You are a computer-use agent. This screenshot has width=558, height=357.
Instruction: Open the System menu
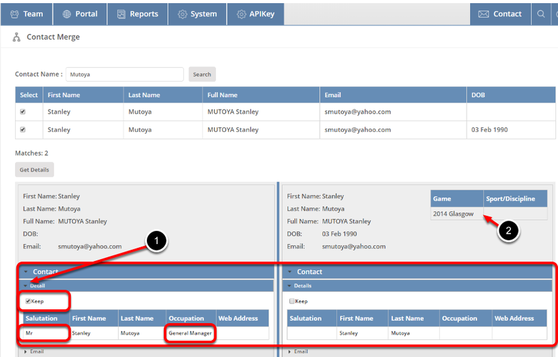(x=198, y=14)
